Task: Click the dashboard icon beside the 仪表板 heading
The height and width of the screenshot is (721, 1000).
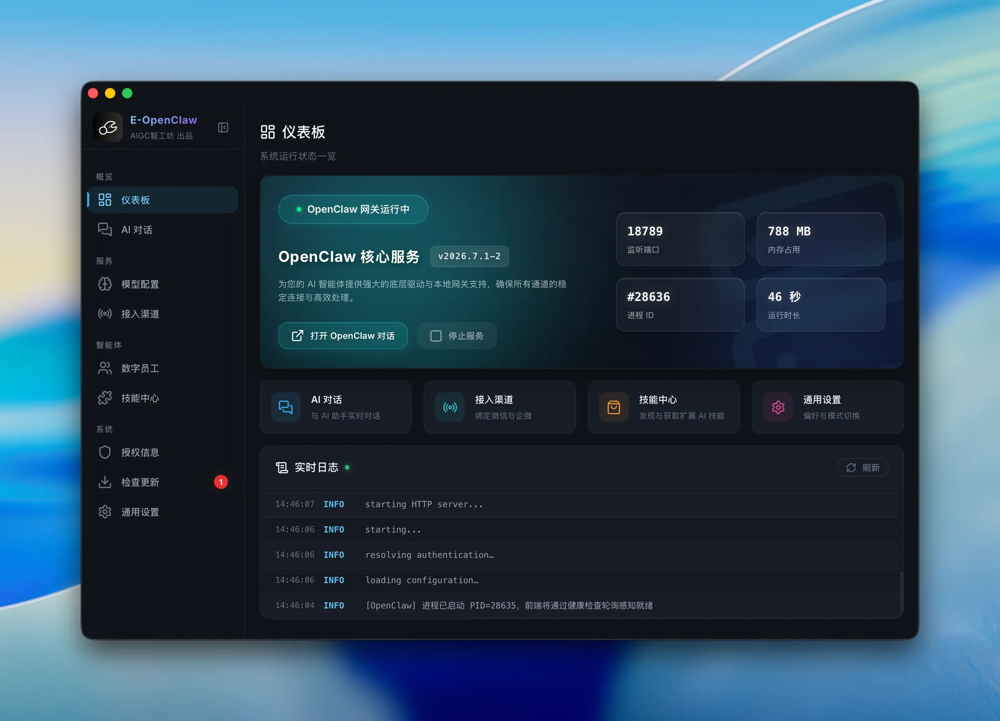Action: [267, 131]
